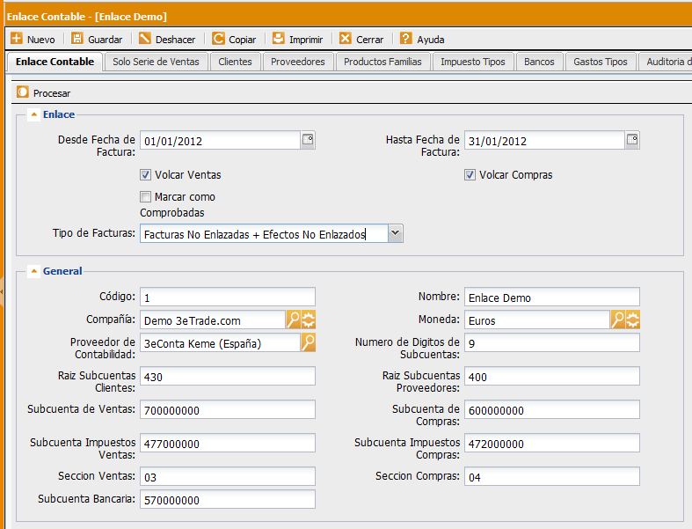Click Desde Fecha de Factura date field

220,141
